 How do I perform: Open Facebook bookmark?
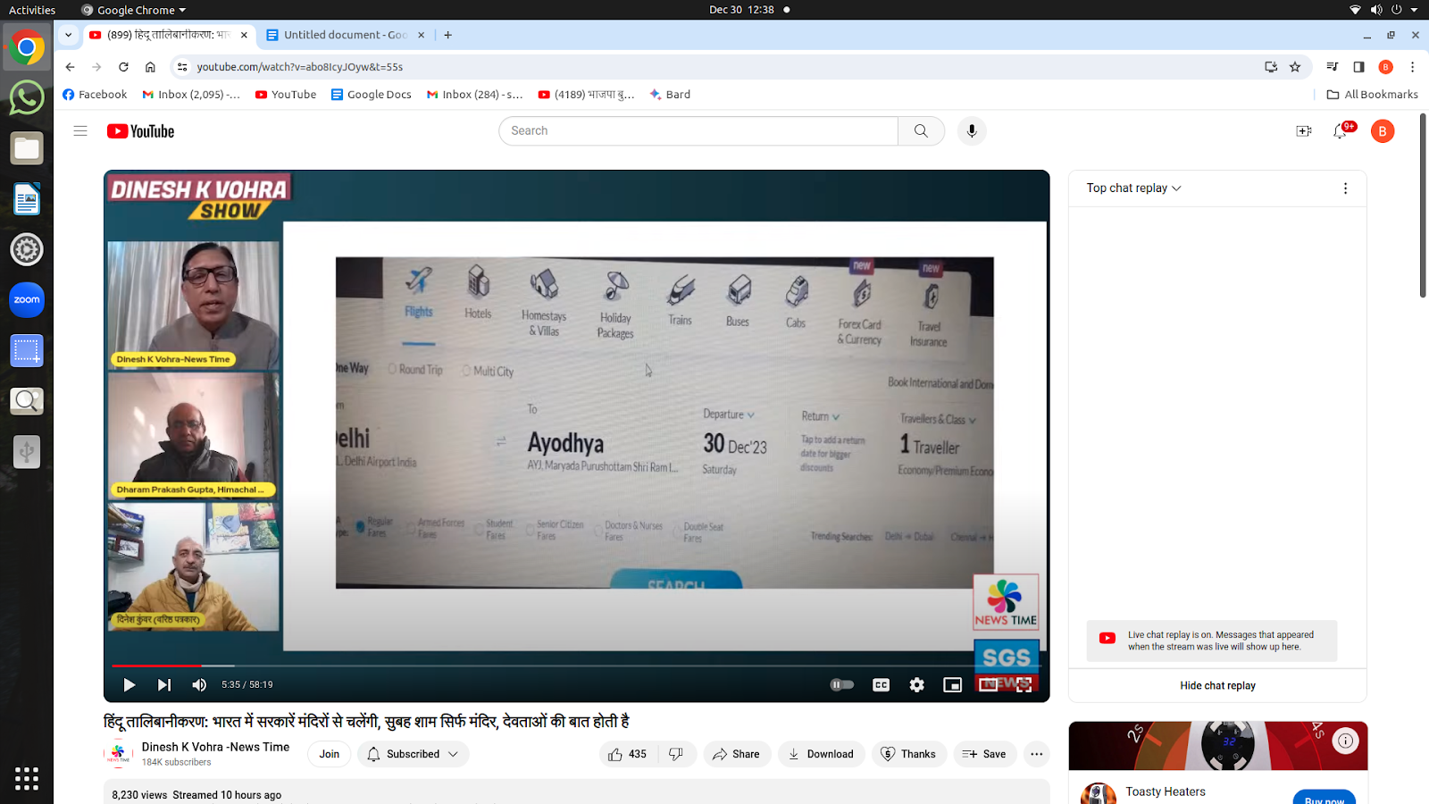coord(95,95)
